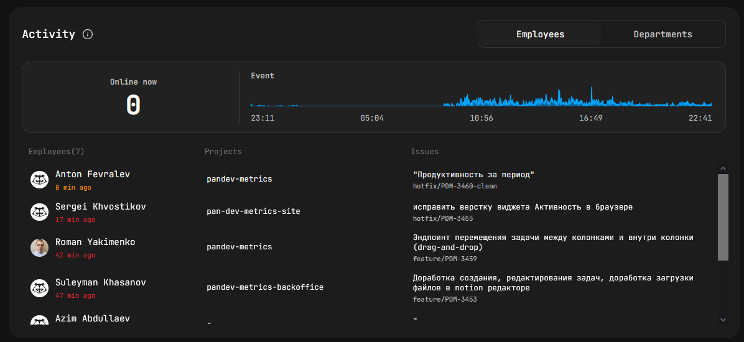
Task: Open Anton Fevralev's raccoon avatar
Action: pos(40,180)
